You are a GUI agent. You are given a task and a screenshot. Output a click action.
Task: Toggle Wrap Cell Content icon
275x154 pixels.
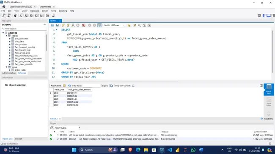(x=133, y=86)
